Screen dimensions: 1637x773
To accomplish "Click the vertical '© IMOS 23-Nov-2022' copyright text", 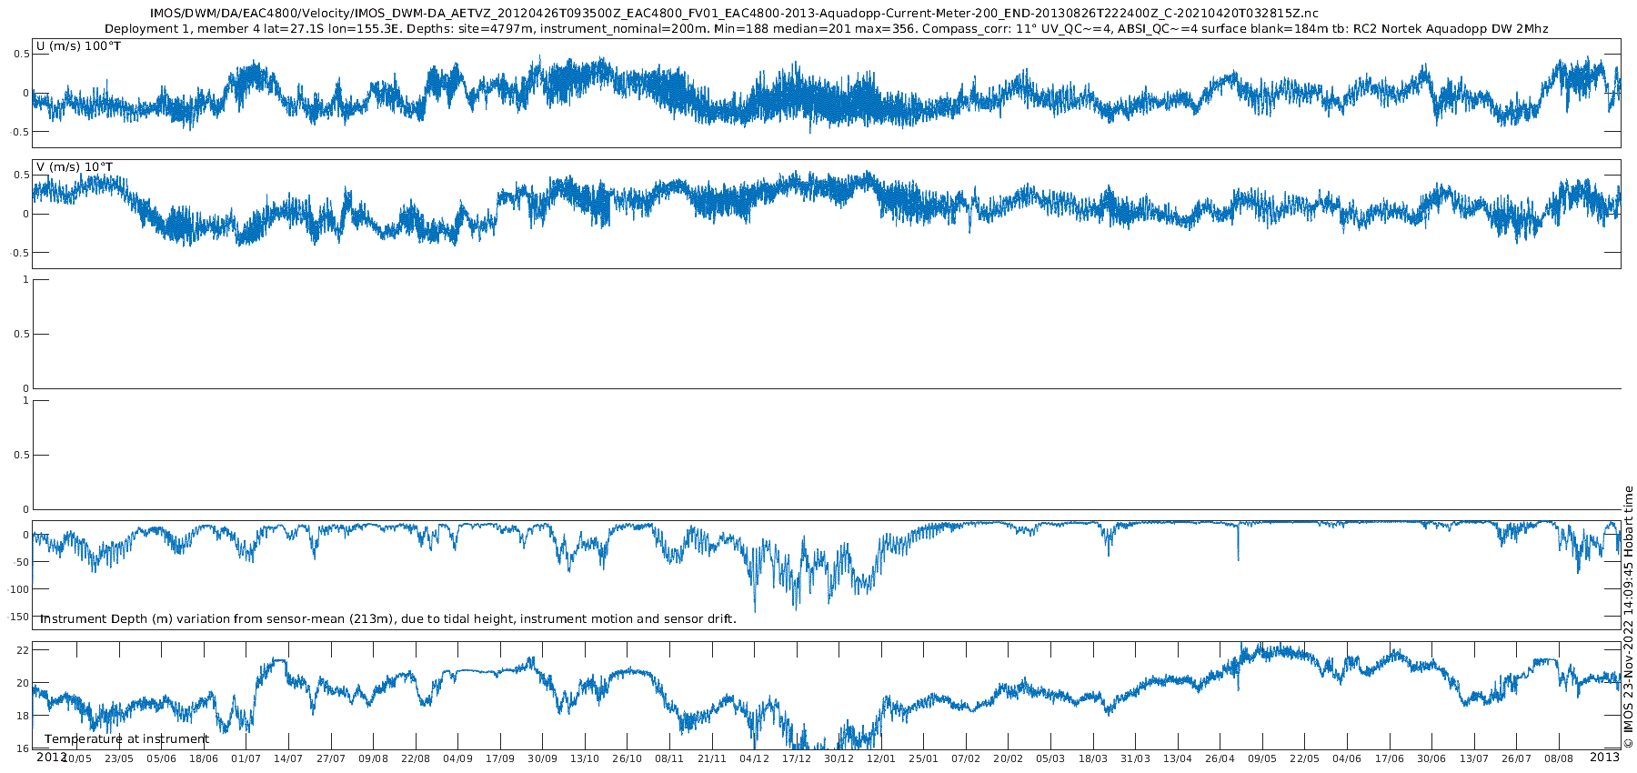I will 1628,617.
